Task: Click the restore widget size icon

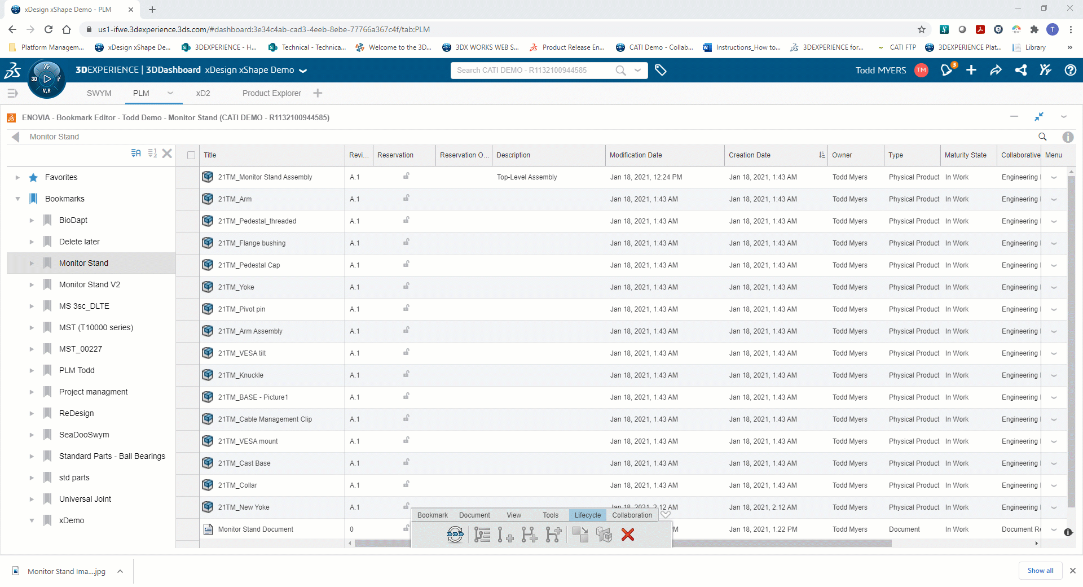Action: tap(1039, 116)
